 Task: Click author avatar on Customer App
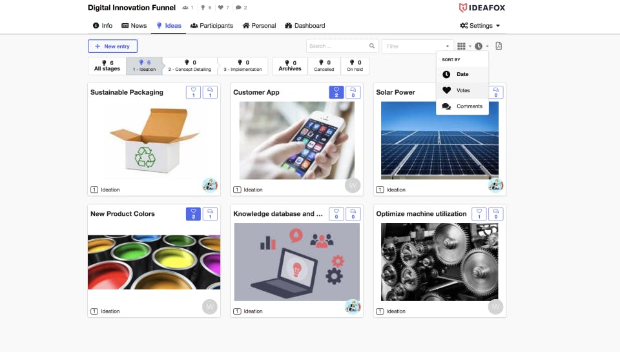click(x=353, y=185)
